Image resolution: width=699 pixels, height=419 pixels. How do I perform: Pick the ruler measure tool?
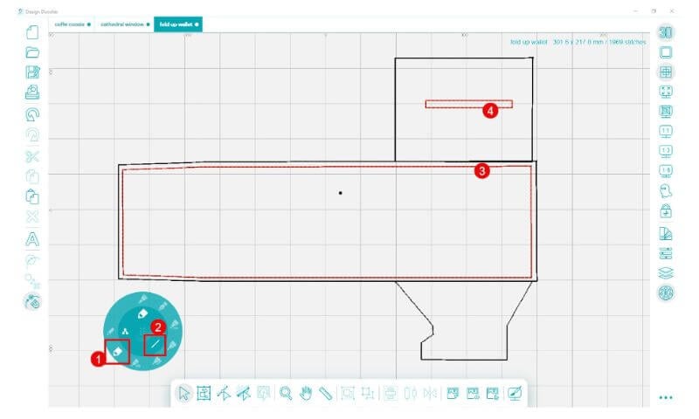324,393
